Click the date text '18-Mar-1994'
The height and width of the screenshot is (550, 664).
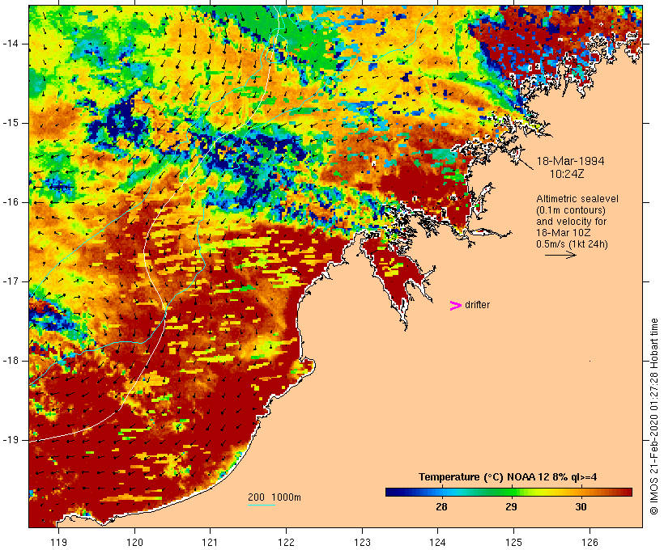[x=570, y=161]
